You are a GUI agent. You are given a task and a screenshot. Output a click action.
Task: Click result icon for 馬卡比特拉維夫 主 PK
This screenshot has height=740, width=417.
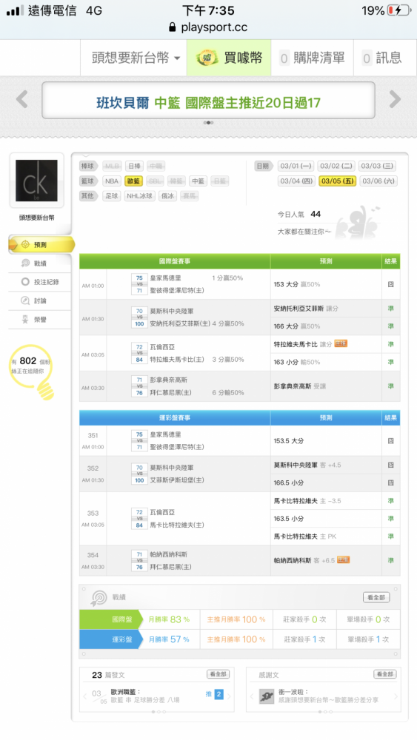(x=390, y=536)
